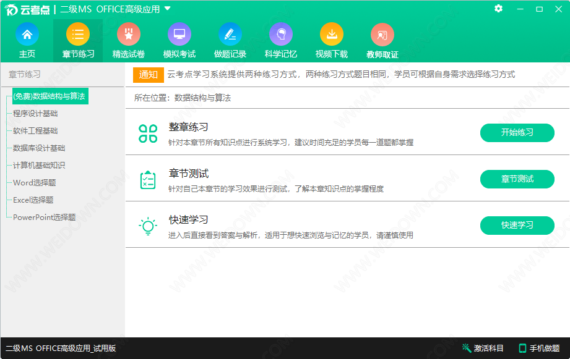This screenshot has width=570, height=359.
Task: Click the 章节测试 checklist clipboard icon
Action: [148, 180]
